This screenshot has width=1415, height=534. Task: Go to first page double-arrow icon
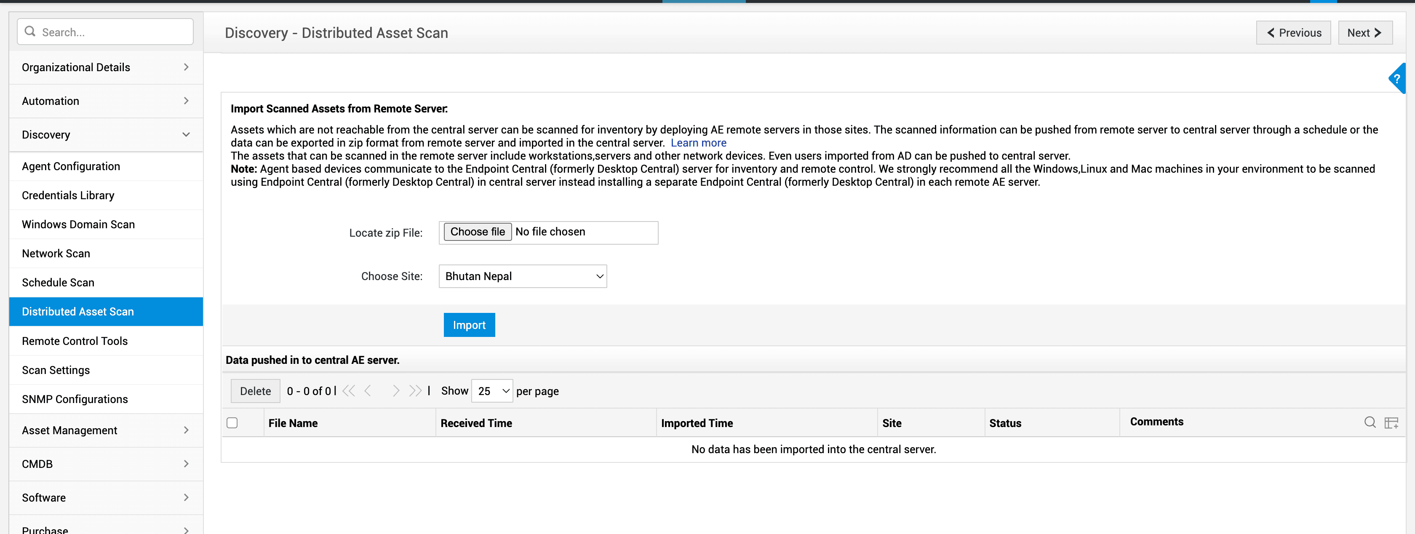point(348,391)
